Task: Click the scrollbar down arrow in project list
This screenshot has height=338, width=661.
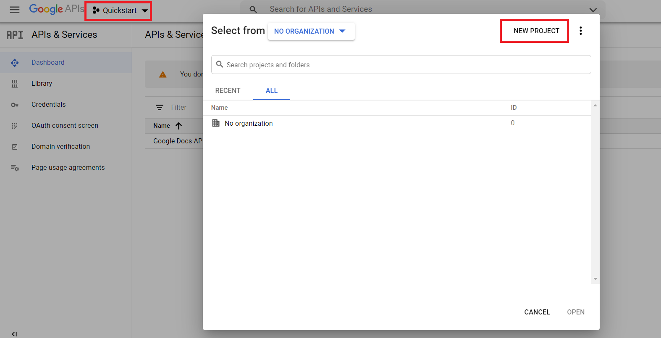Action: (595, 279)
